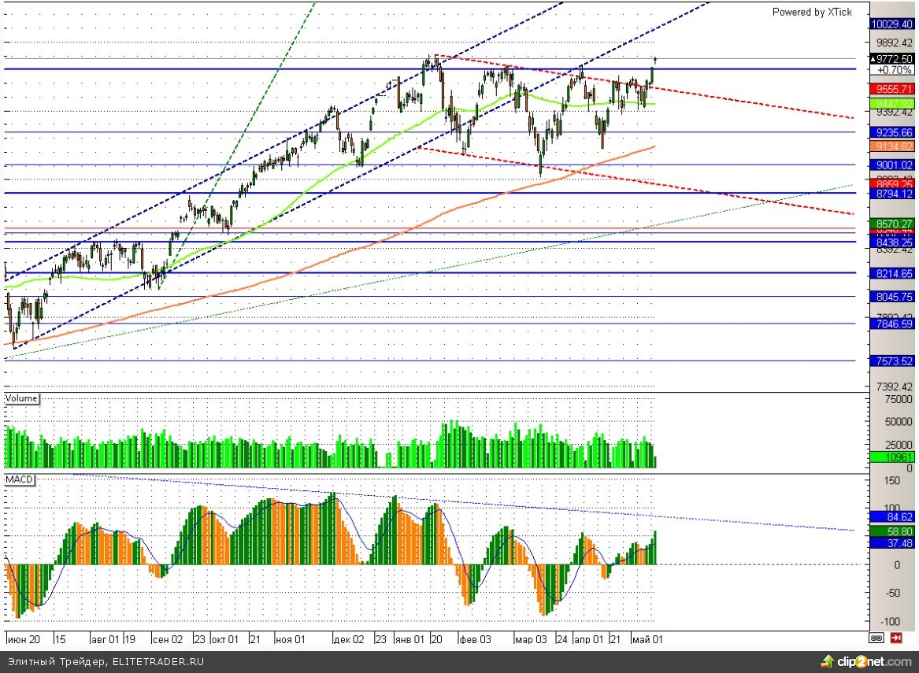
Task: Click the фев 03 date label
Action: [476, 639]
